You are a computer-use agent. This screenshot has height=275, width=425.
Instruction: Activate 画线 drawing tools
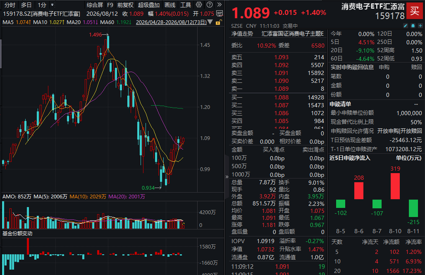(x=170, y=5)
